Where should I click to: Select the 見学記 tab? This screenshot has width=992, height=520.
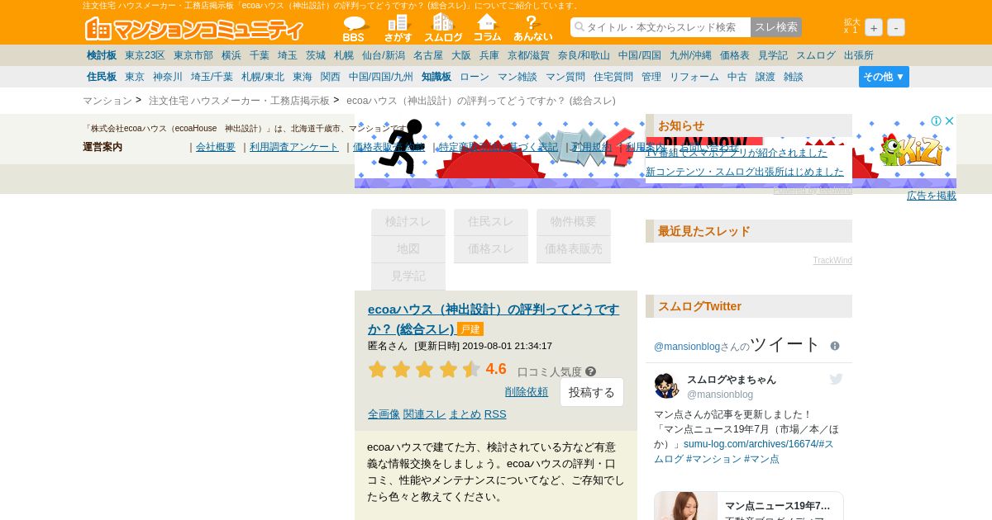click(x=408, y=276)
